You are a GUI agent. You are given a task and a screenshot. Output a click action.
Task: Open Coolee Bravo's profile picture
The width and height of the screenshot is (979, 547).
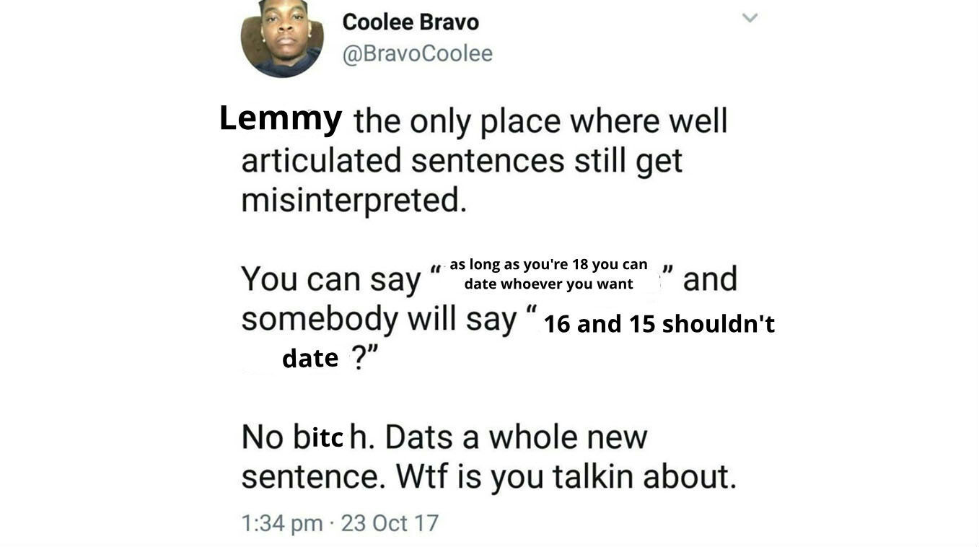pos(282,36)
